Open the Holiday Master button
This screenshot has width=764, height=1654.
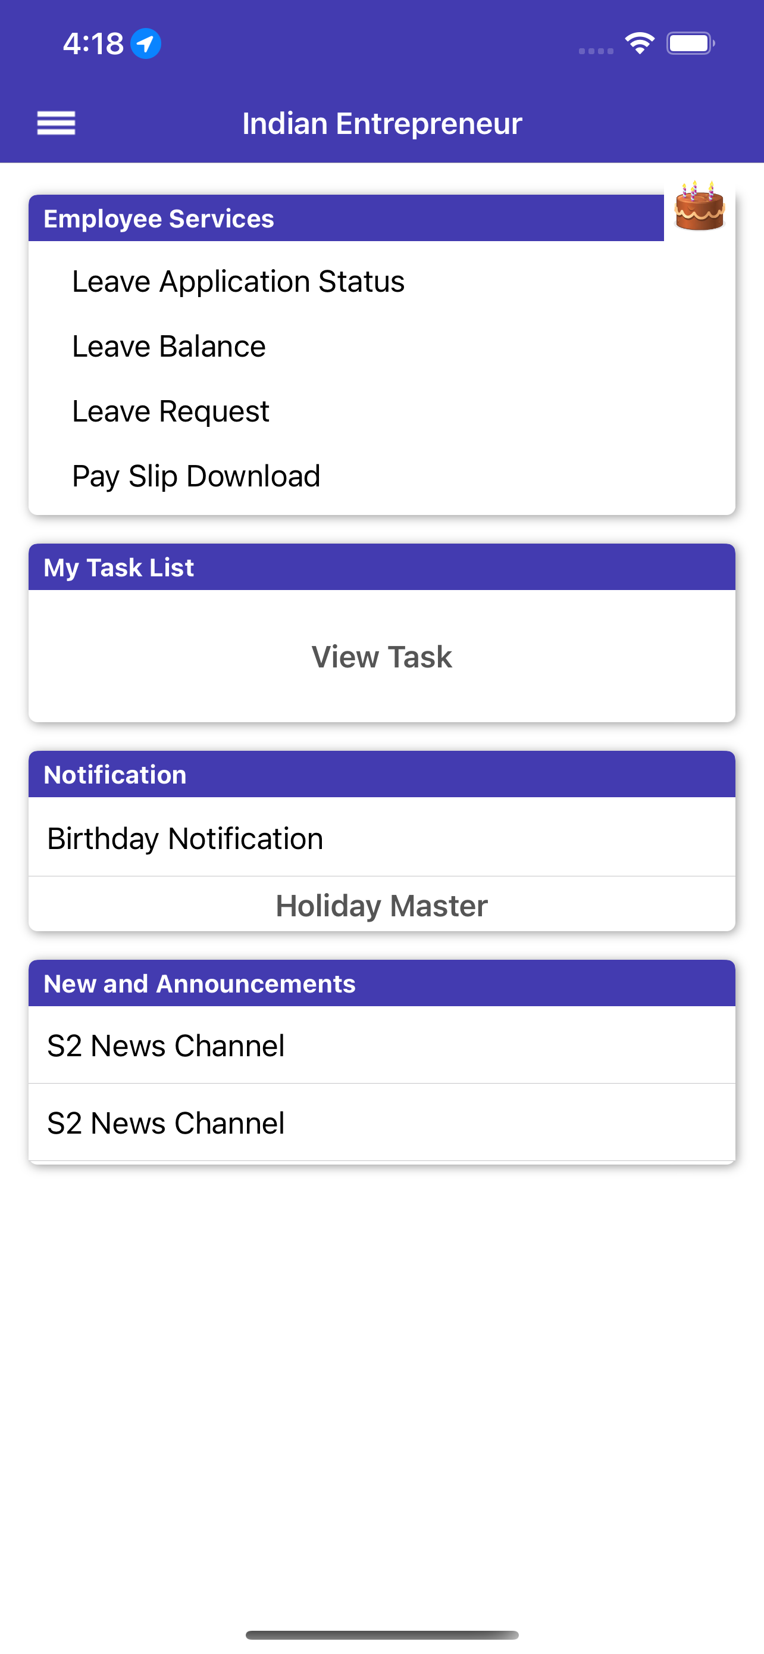381,906
